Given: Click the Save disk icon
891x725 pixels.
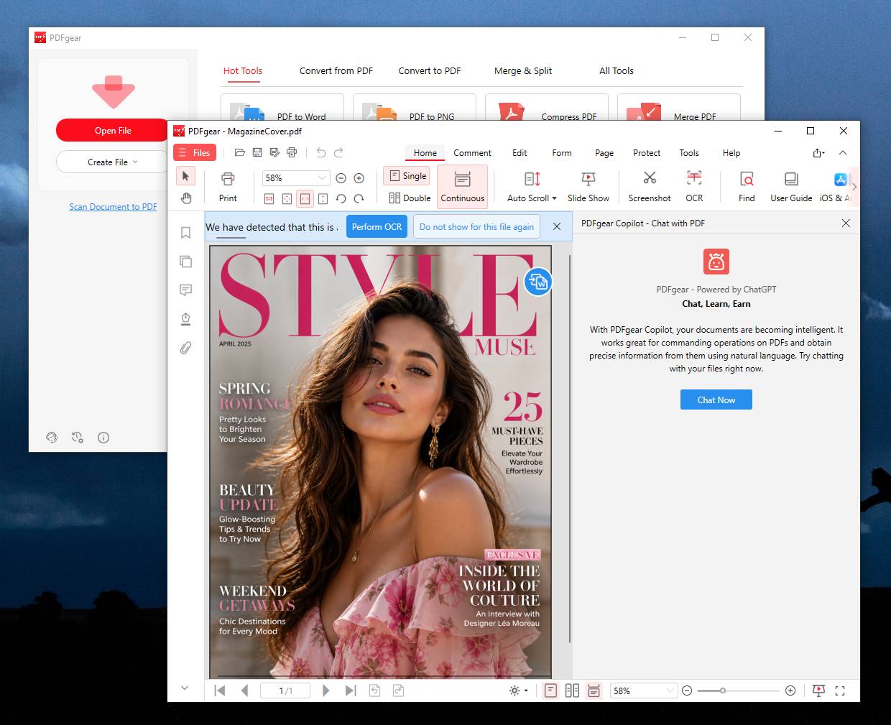Looking at the screenshot, I should click(x=257, y=152).
